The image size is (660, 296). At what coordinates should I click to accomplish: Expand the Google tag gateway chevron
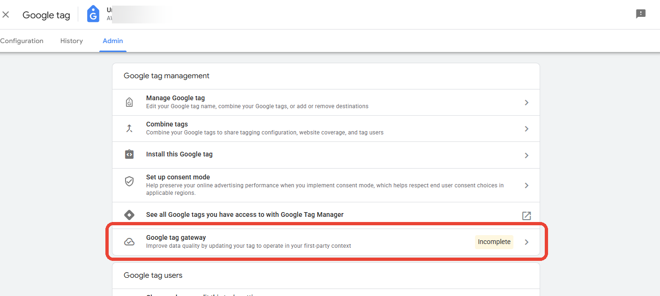pos(527,242)
